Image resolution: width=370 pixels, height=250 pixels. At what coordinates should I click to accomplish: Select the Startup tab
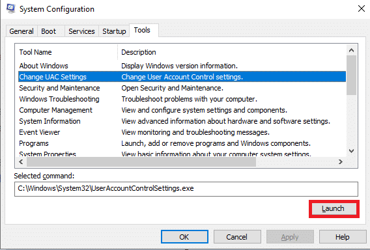[x=114, y=31]
